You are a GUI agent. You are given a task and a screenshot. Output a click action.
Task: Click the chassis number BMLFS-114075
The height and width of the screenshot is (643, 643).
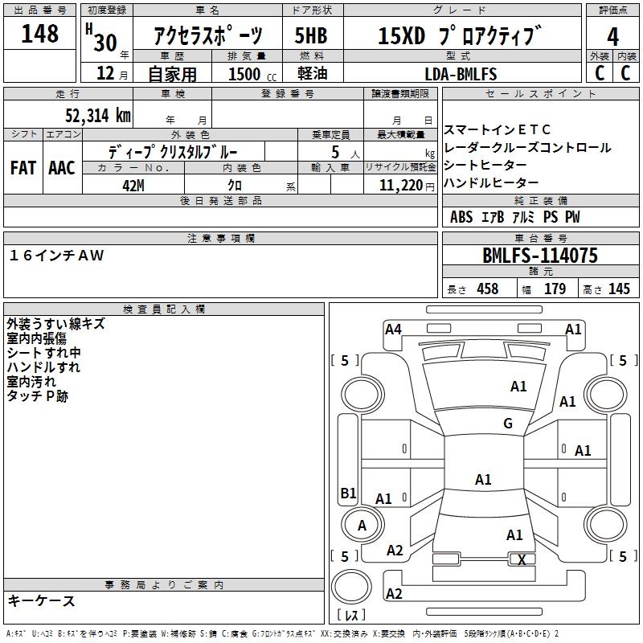point(540,255)
